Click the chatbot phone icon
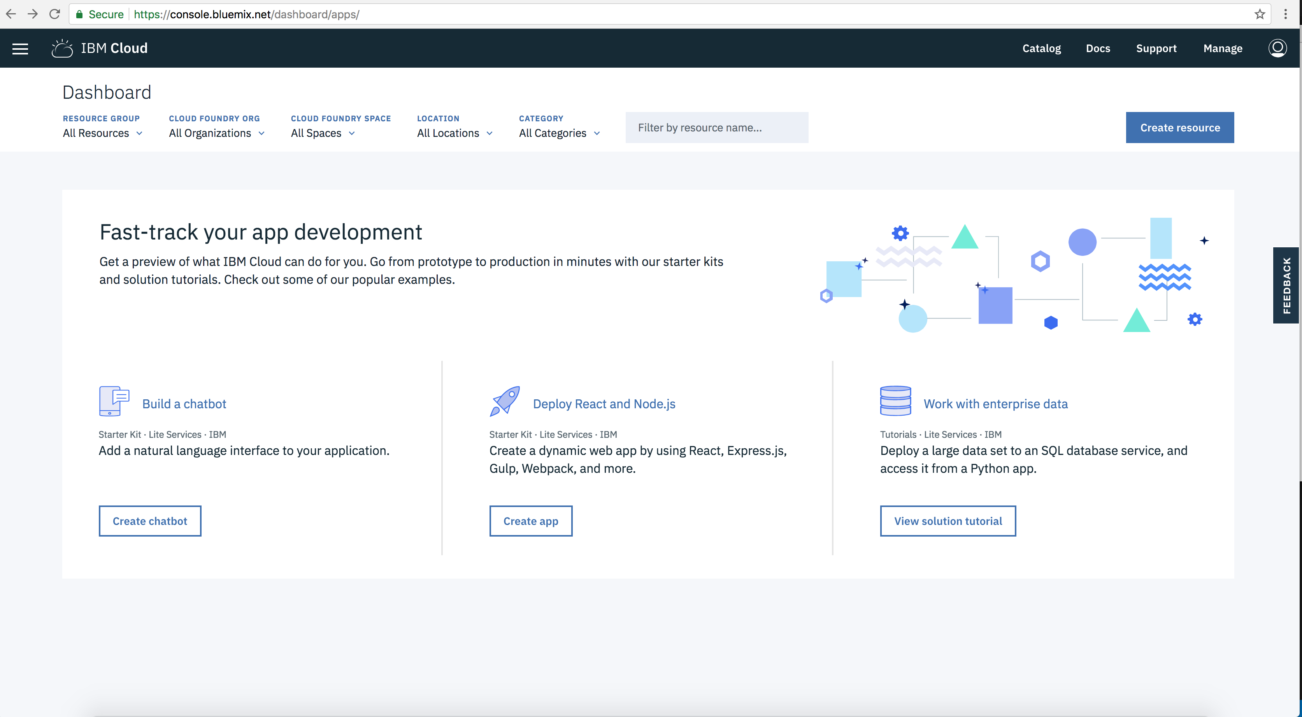Screen dimensions: 1302x717 (x=114, y=401)
